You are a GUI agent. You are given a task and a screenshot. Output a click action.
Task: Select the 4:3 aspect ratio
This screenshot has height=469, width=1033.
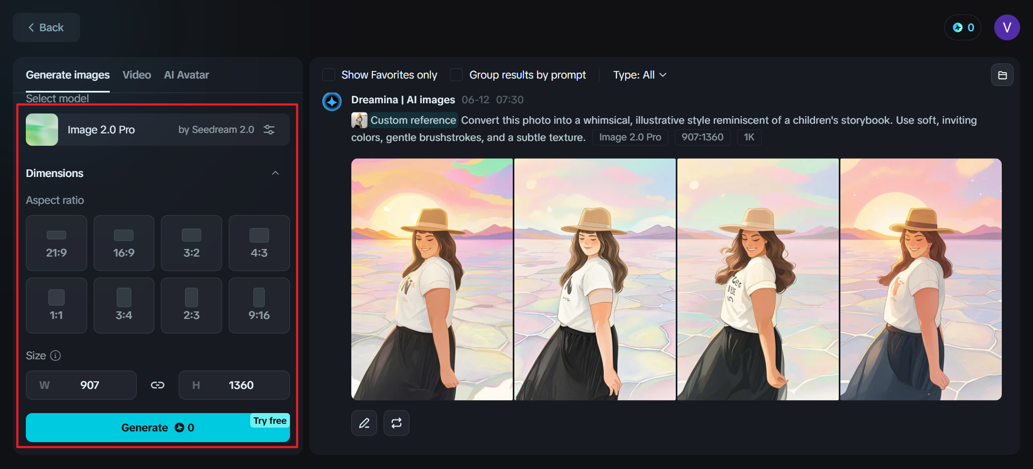click(259, 243)
